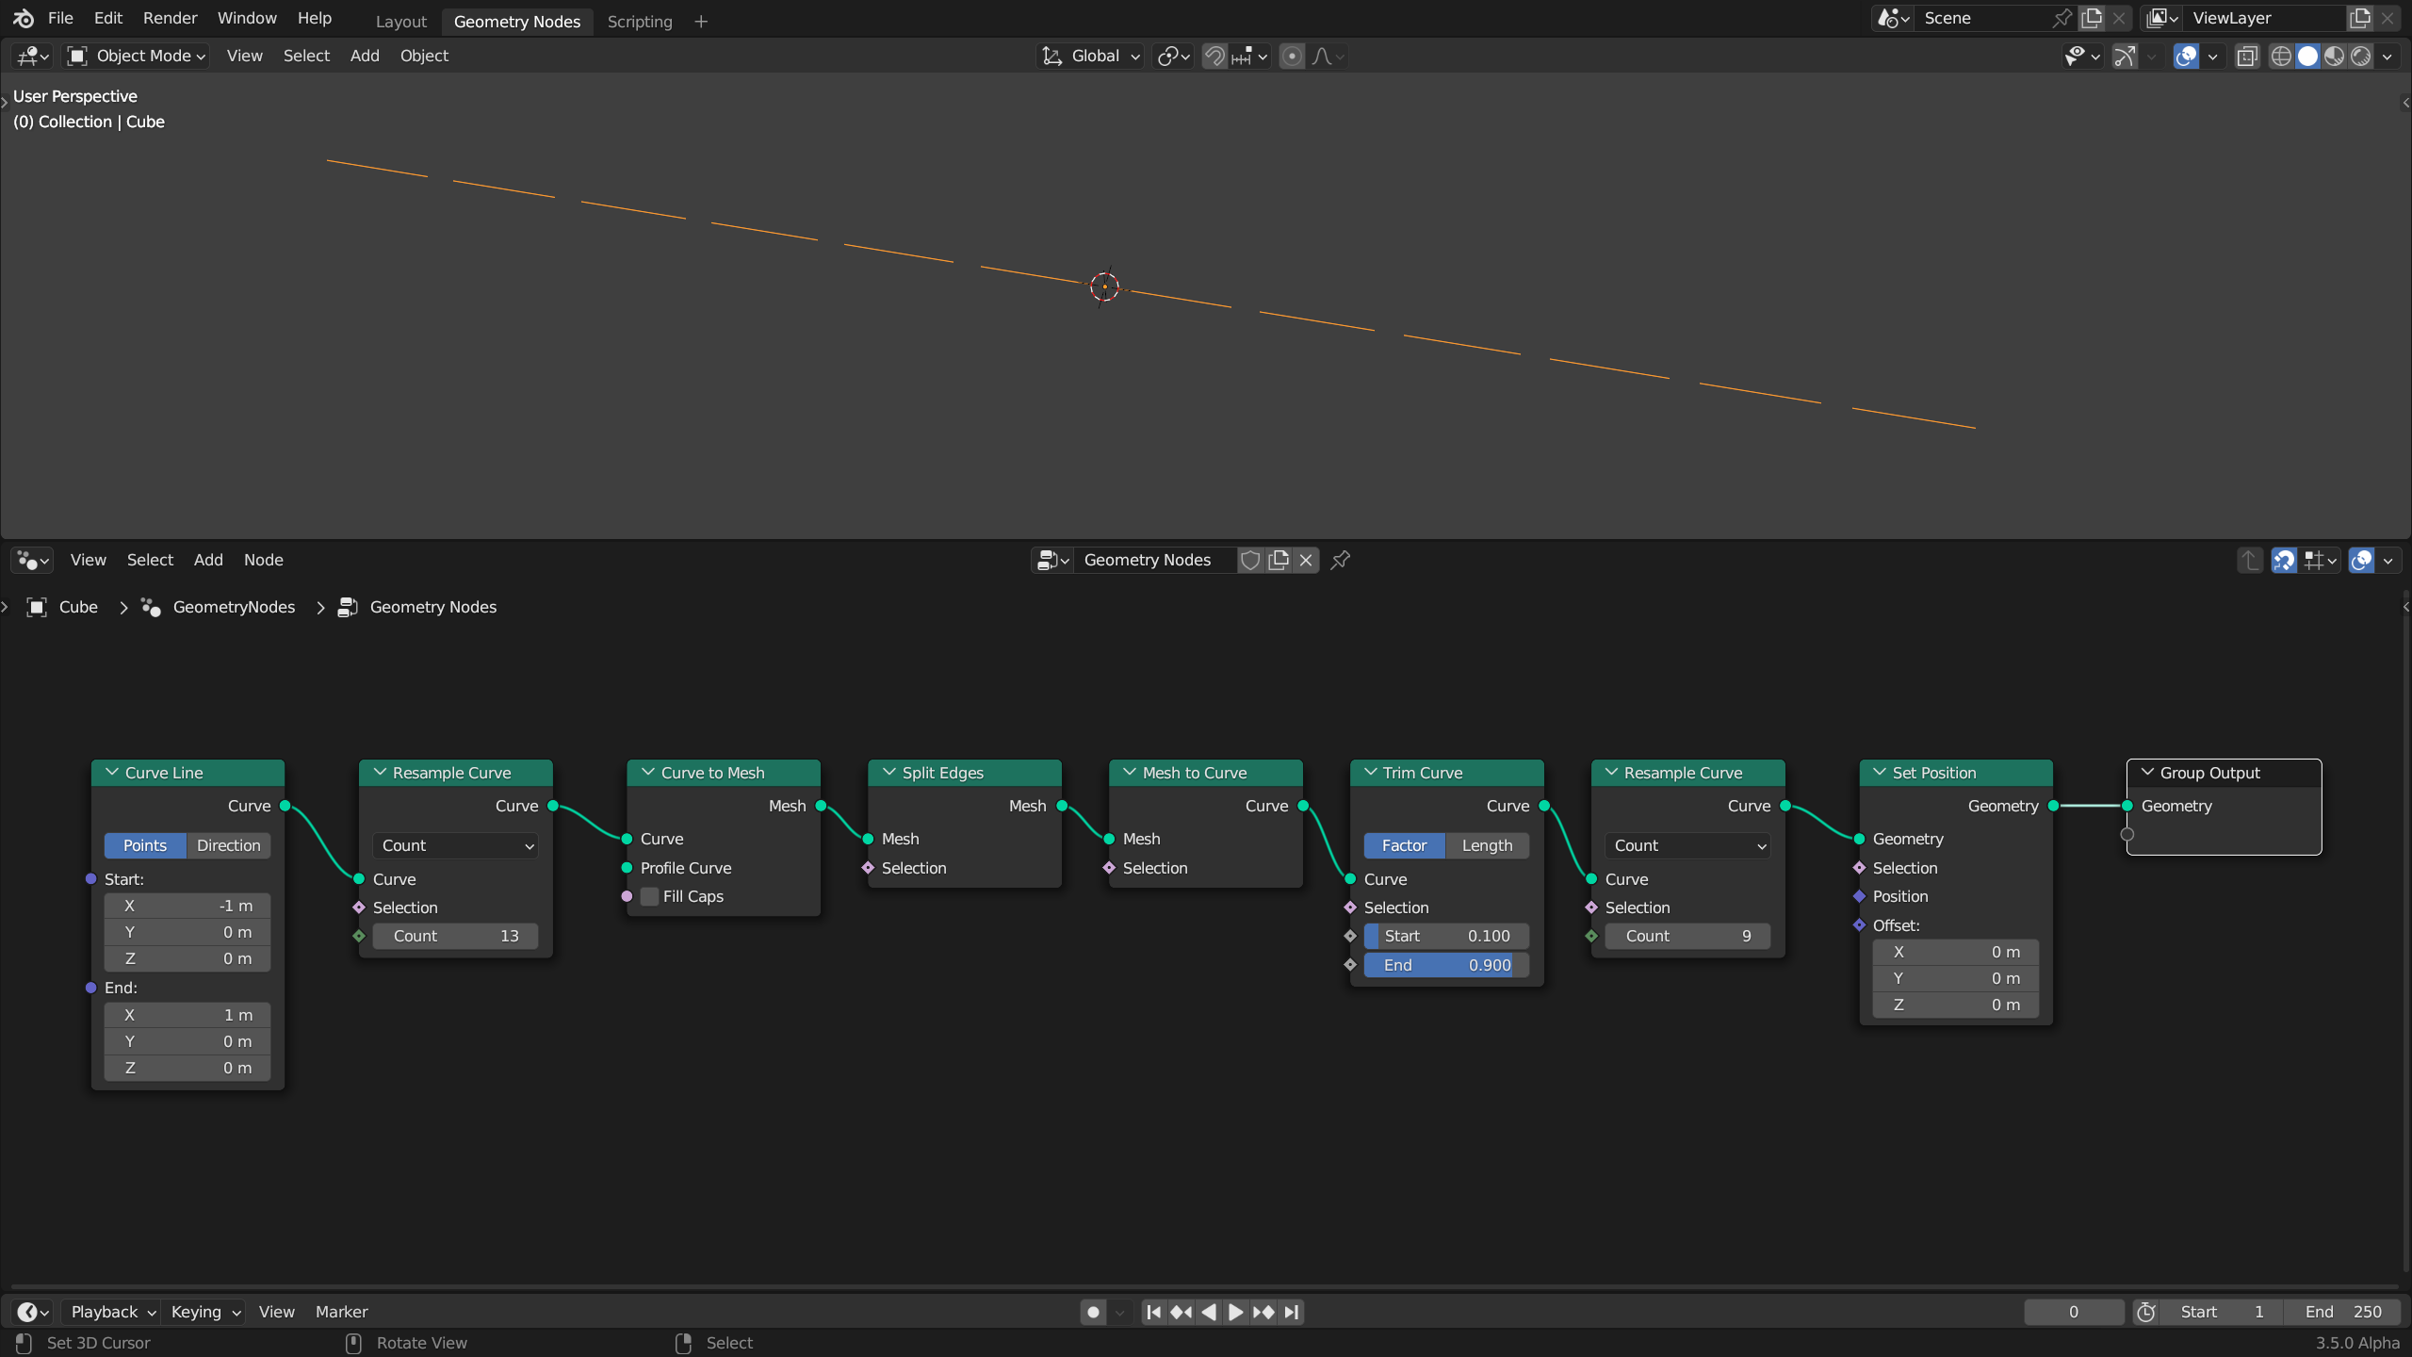Open the Edit menu
The width and height of the screenshot is (2412, 1357).
[108, 18]
